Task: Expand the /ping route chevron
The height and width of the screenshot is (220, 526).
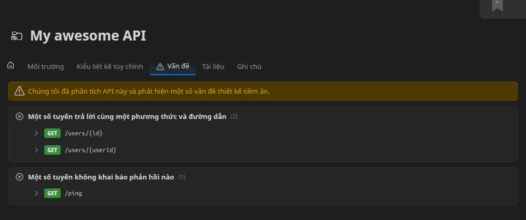Action: [x=36, y=193]
